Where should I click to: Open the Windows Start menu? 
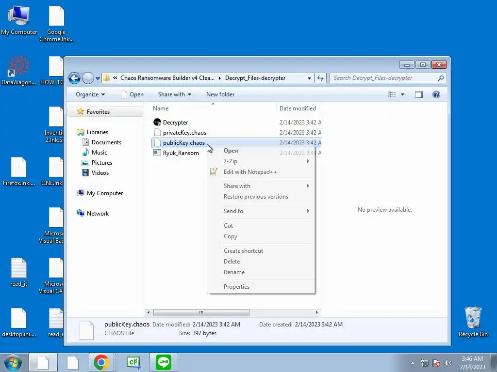13,362
